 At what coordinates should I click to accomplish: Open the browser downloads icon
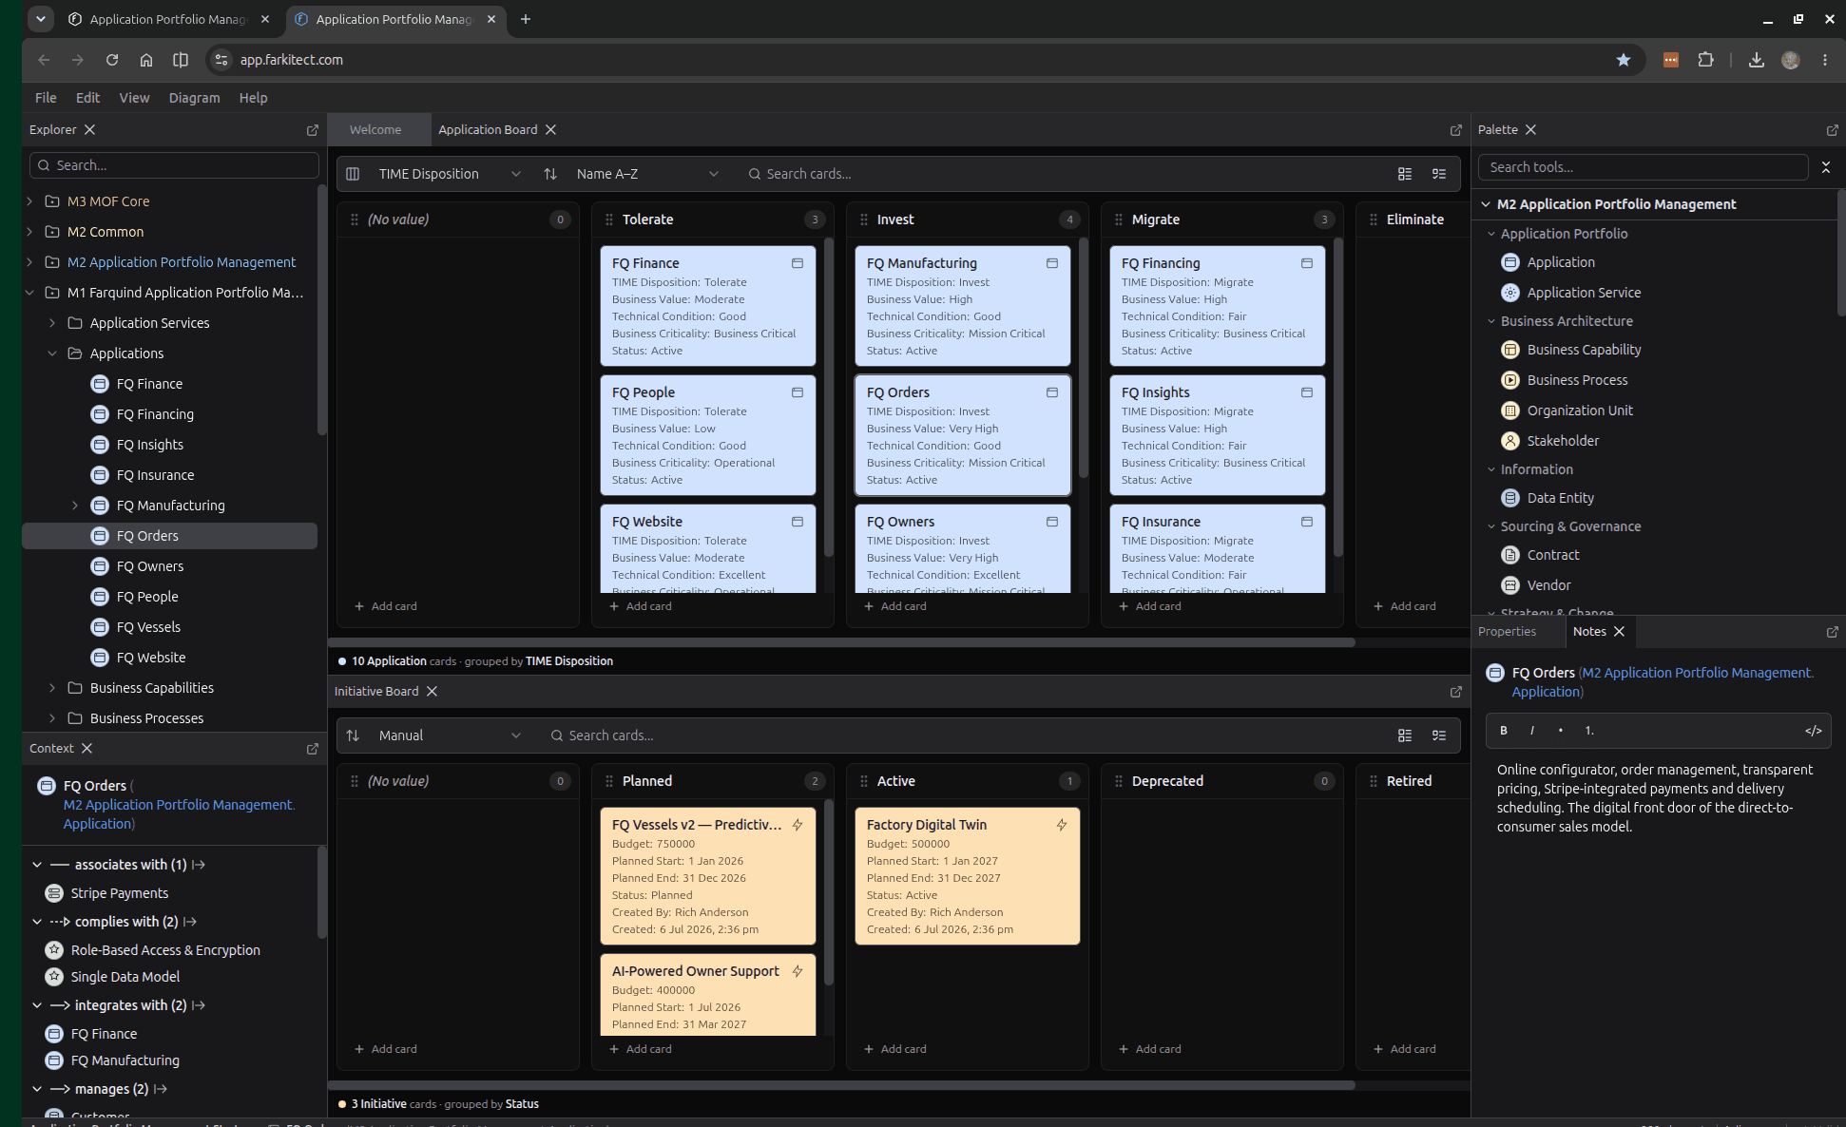pyautogui.click(x=1757, y=60)
